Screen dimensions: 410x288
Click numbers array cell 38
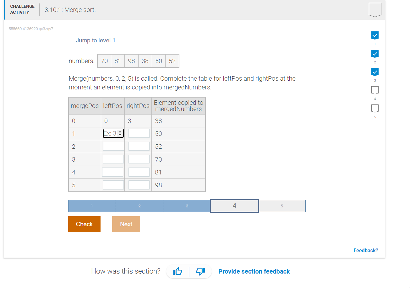coord(145,61)
